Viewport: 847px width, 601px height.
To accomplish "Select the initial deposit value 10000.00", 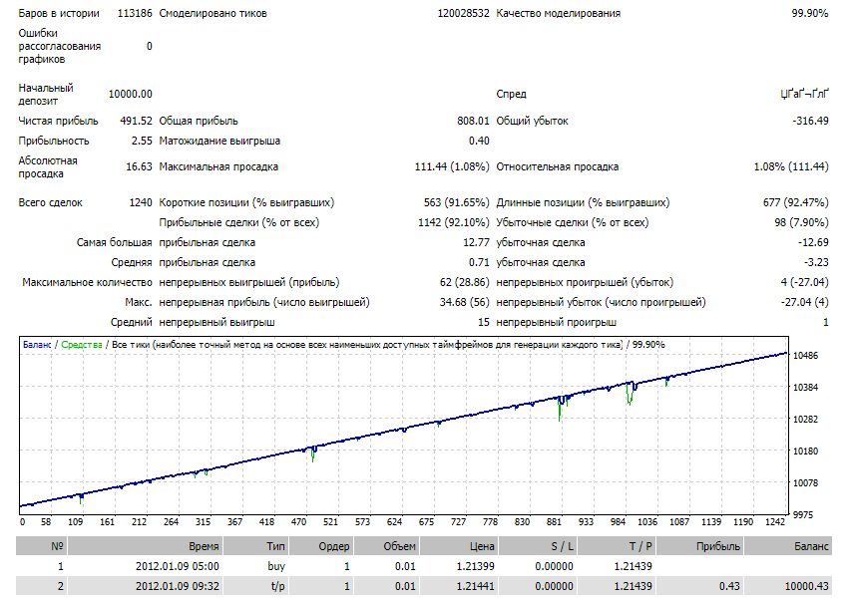I will tap(130, 94).
